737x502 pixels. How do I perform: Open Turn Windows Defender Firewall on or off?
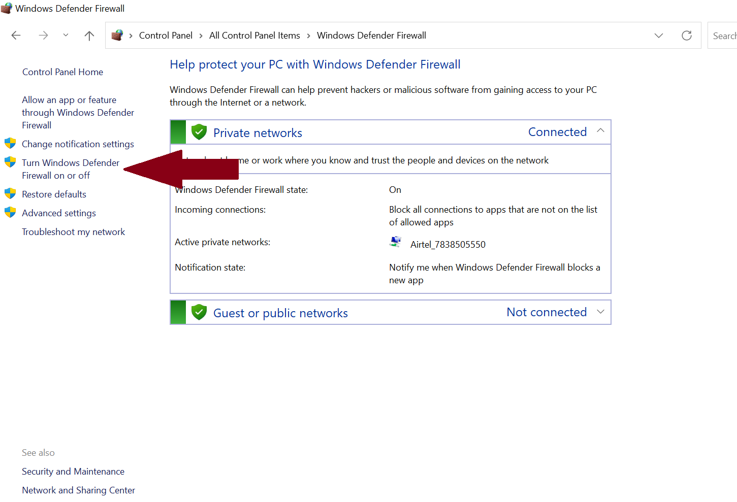[x=71, y=169]
